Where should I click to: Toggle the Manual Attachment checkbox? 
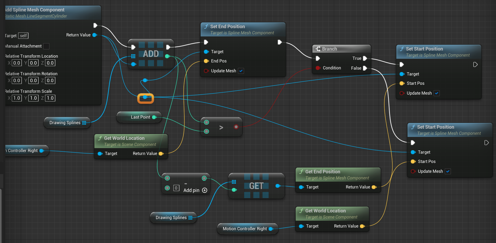tap(46, 46)
